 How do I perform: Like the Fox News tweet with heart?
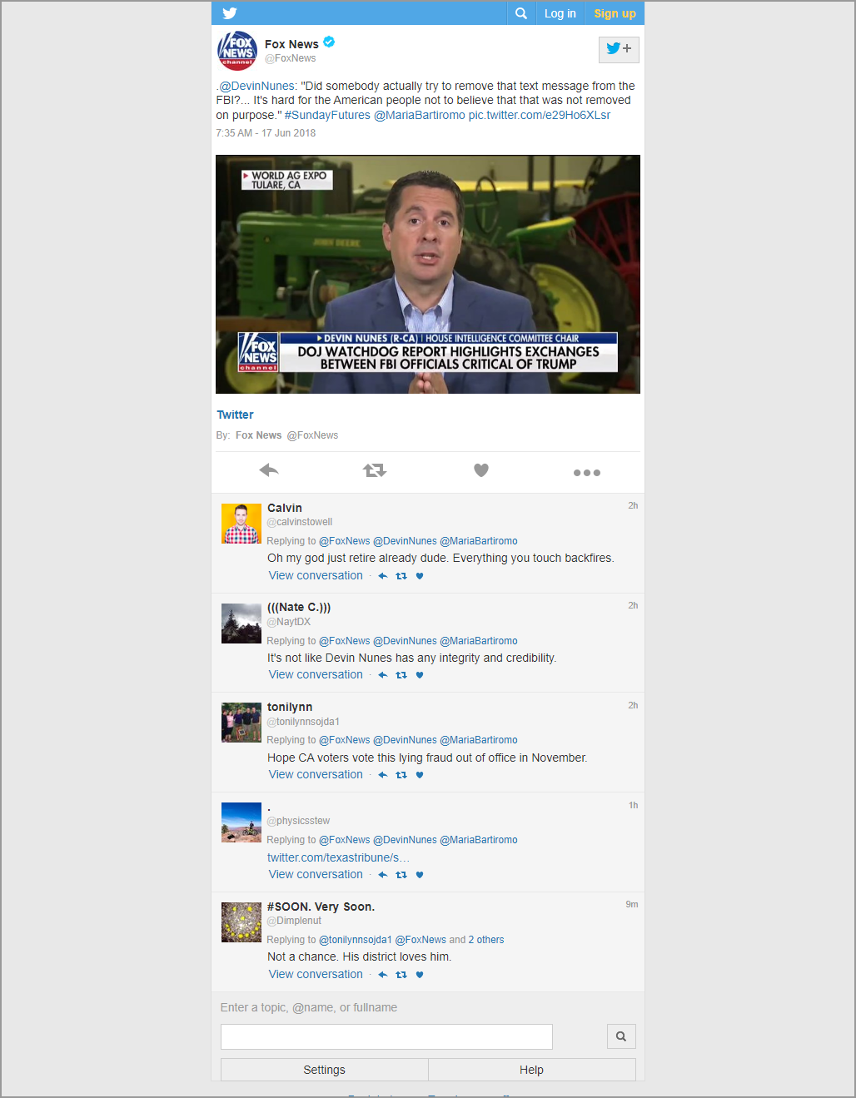[x=481, y=470]
